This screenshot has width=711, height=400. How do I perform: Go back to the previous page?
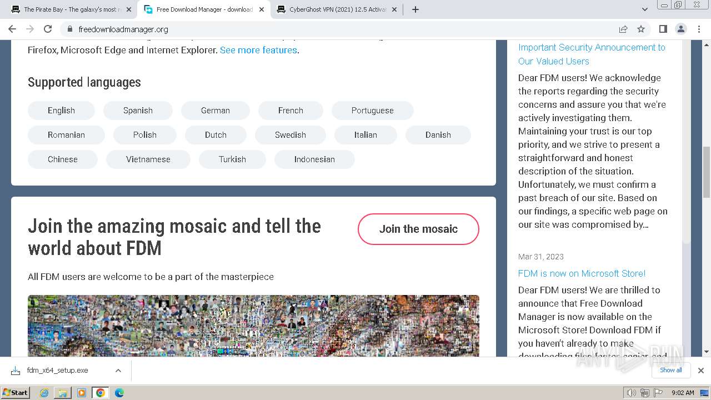coord(12,29)
